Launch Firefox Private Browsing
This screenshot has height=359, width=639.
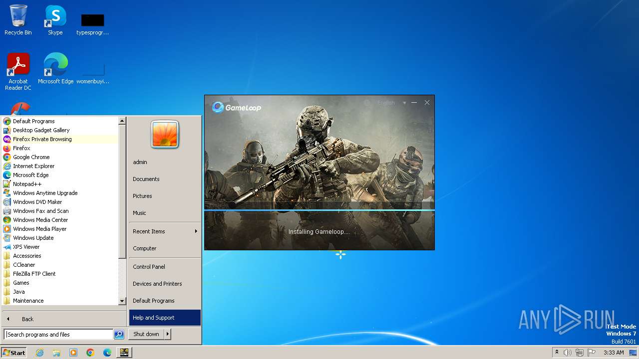tap(60, 139)
